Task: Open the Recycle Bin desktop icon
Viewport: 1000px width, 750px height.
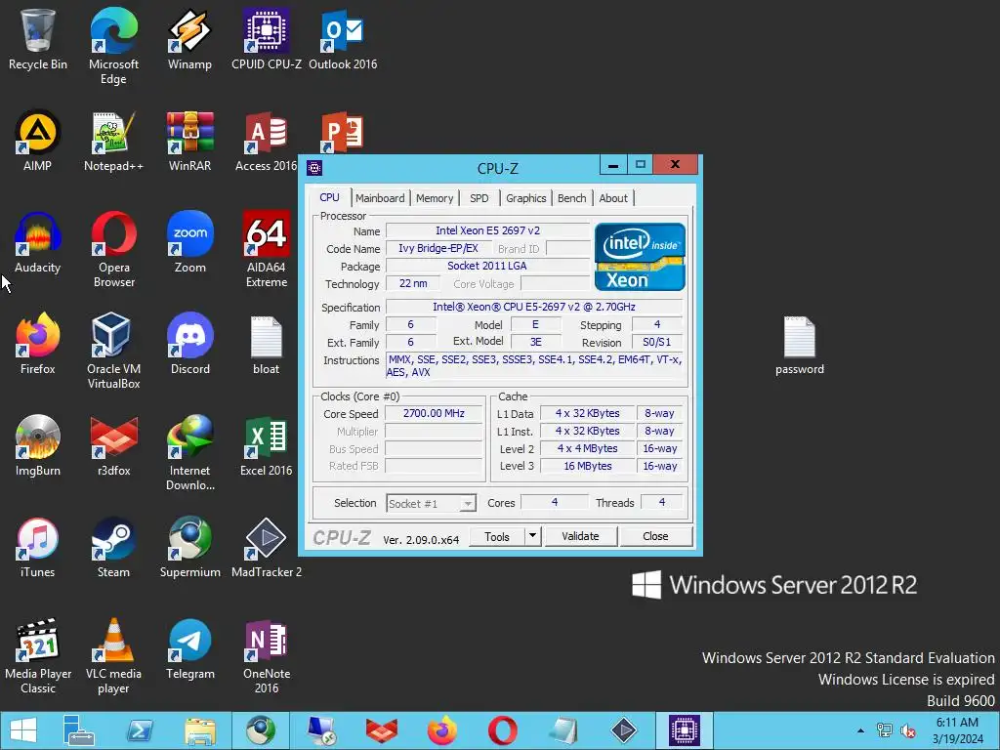Action: [38, 39]
